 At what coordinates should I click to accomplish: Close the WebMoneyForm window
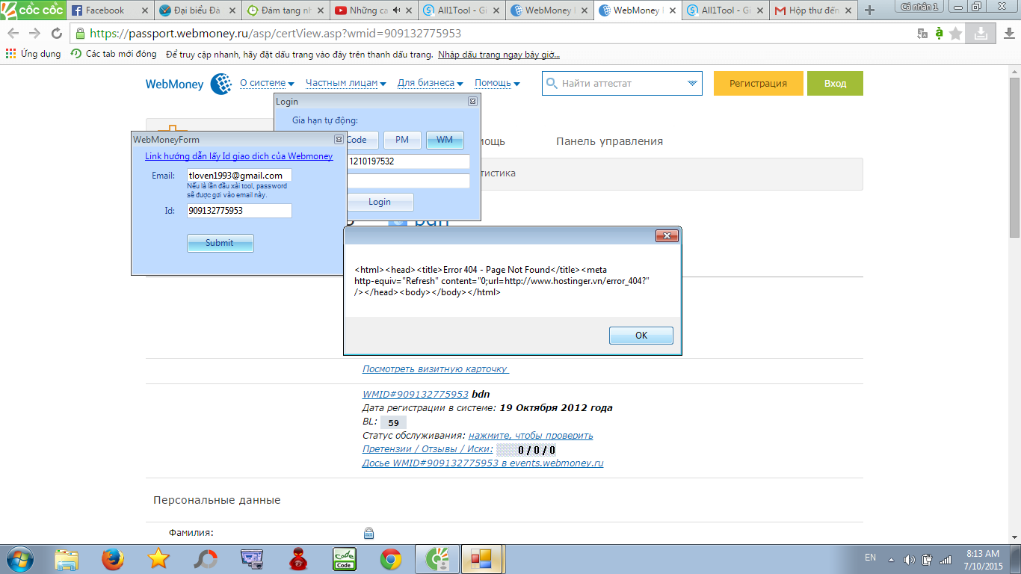(x=339, y=139)
